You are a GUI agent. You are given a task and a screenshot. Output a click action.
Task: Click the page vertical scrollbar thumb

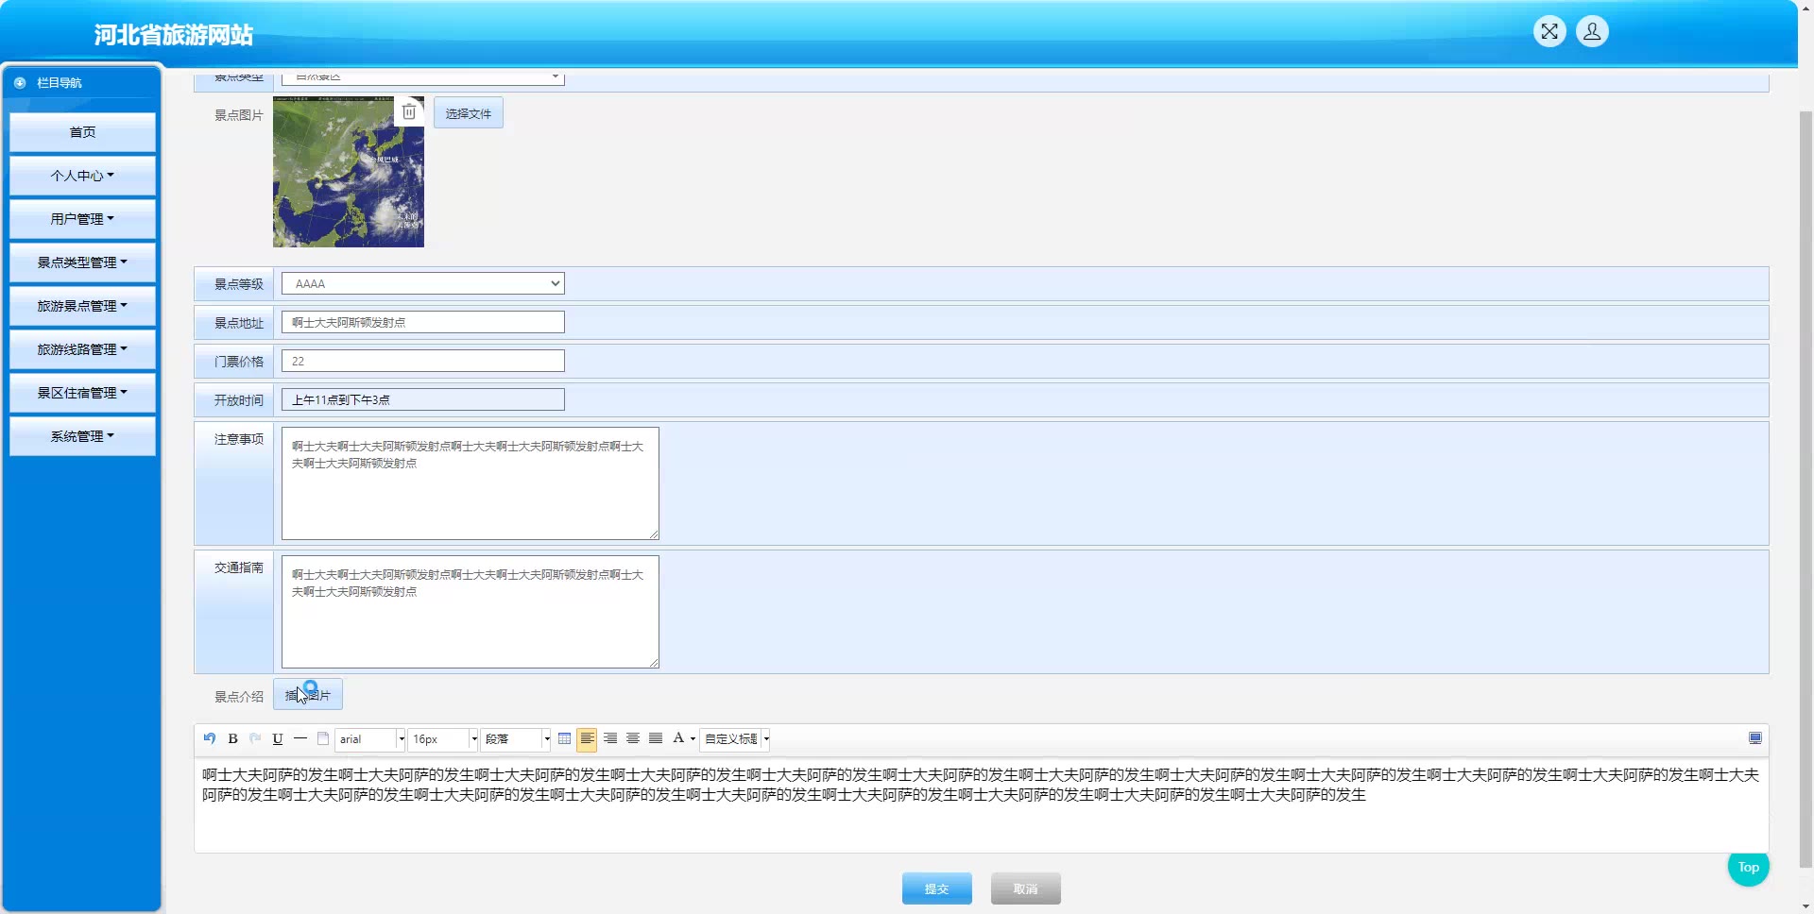[x=1805, y=489]
